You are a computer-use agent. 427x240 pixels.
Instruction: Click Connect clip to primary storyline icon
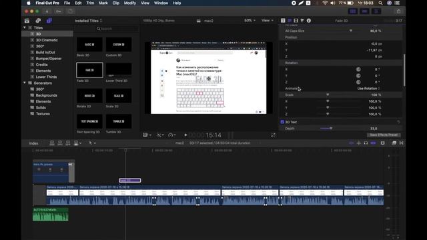point(52,143)
